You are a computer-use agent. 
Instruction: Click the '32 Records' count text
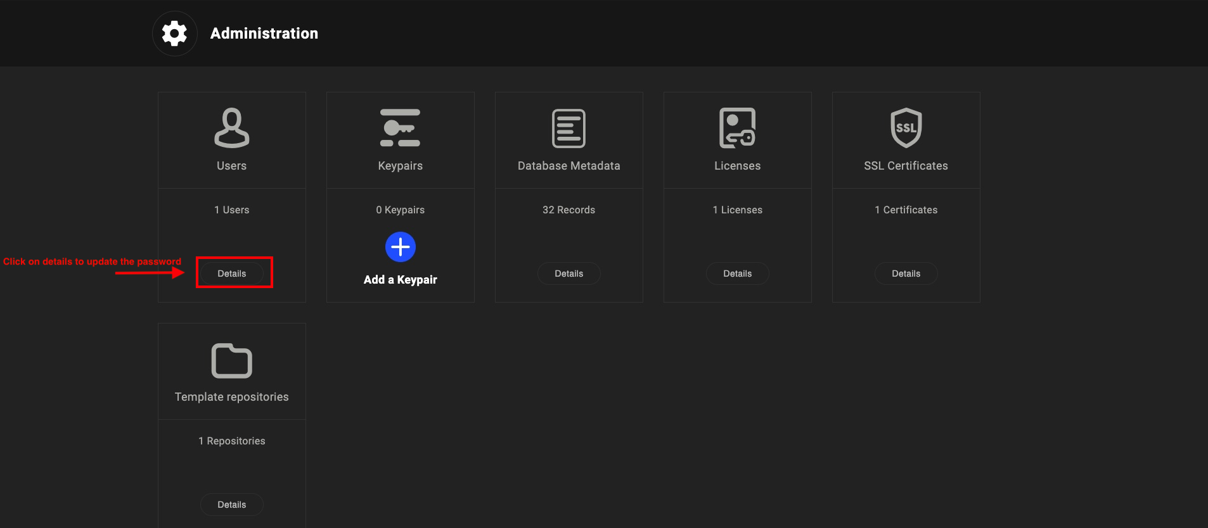(569, 210)
